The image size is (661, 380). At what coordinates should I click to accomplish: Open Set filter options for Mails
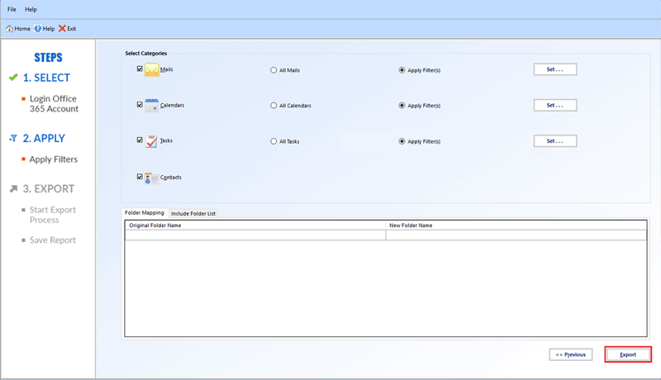pos(554,69)
